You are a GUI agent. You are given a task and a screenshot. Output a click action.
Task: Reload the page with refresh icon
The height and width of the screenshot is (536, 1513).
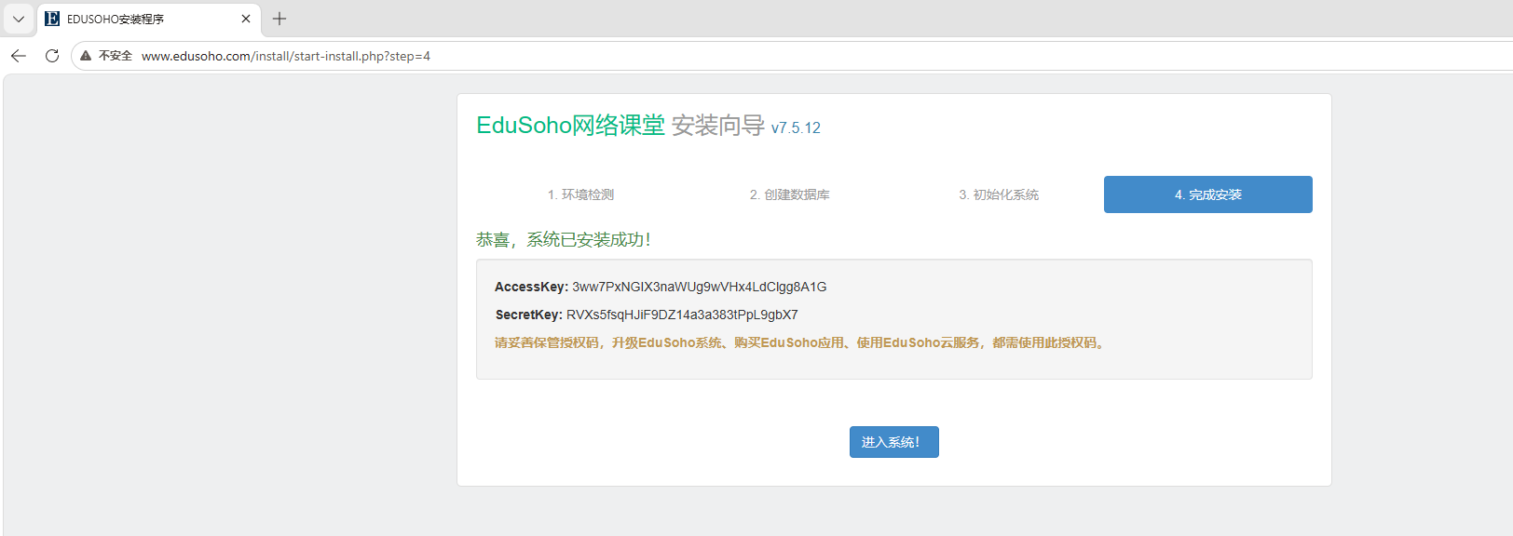(52, 56)
